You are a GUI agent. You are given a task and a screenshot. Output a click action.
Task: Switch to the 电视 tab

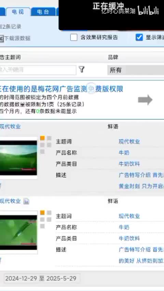[x=18, y=12]
